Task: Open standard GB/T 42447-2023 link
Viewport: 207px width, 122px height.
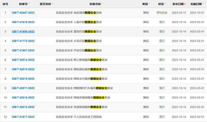Action: (x=23, y=13)
